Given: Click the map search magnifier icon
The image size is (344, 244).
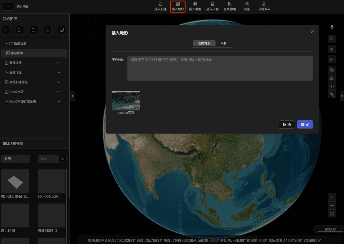Looking at the screenshot, I should [332, 39].
